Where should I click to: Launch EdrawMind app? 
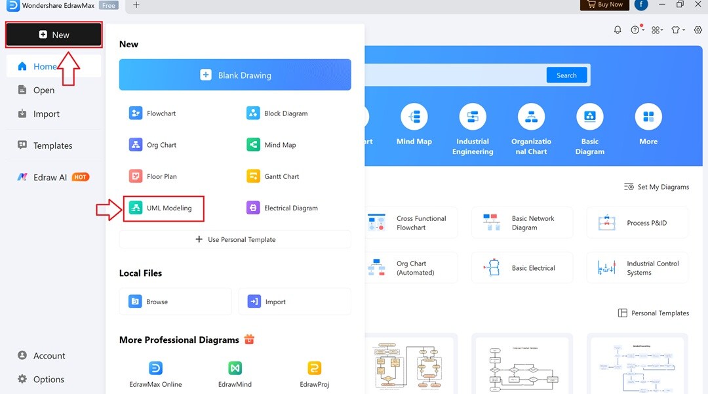coord(235,374)
